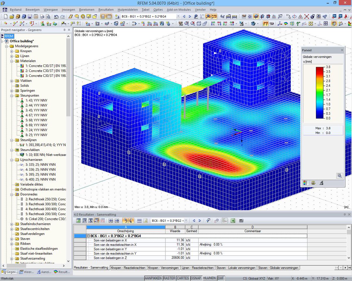Screen dimensions: 352x281
Task: Click the Print icon in the top toolbar
Action: [42, 17]
